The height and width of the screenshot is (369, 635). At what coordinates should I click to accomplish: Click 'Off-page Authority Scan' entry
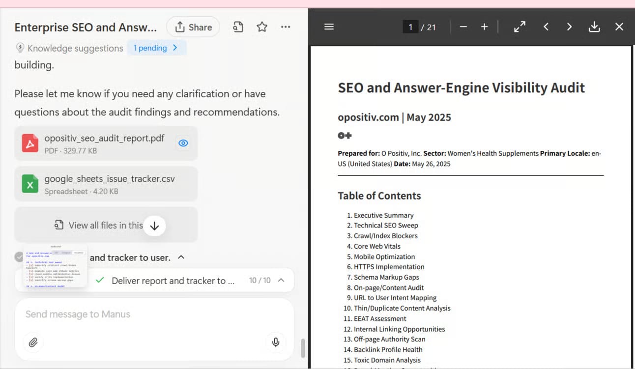point(390,339)
